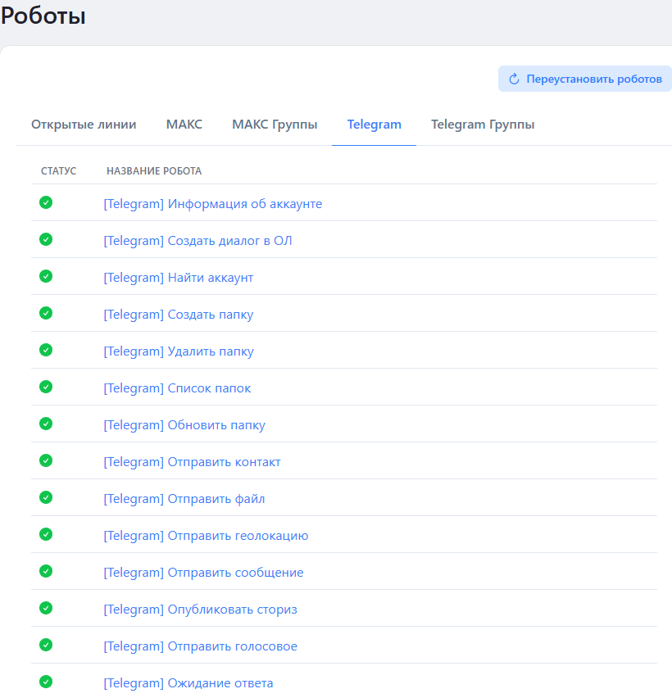Switch to the Открытые линии tab
This screenshot has width=672, height=698.
point(84,125)
